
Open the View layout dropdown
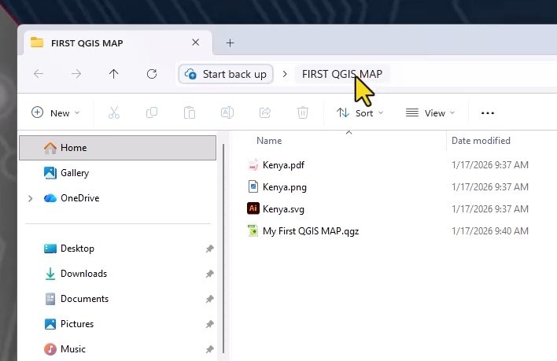[x=430, y=113]
